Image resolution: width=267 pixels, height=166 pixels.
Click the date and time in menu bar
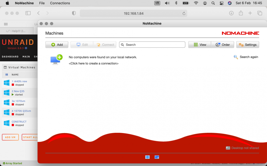click(x=249, y=3)
